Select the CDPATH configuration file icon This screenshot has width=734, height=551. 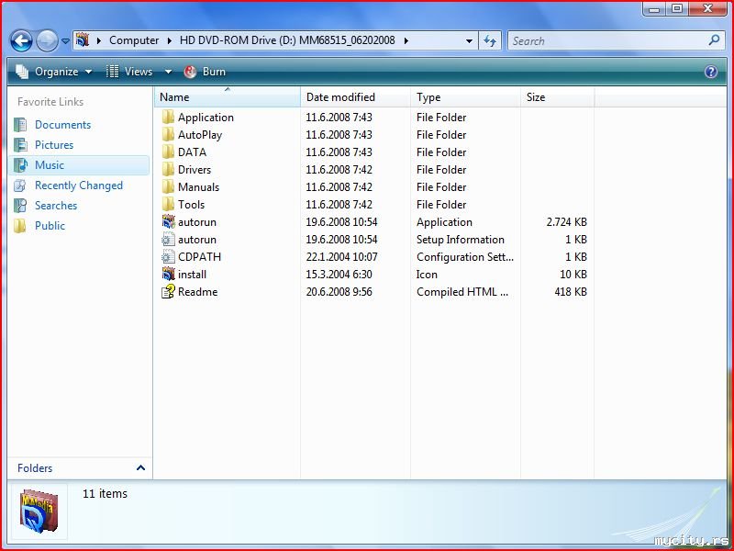(x=168, y=257)
